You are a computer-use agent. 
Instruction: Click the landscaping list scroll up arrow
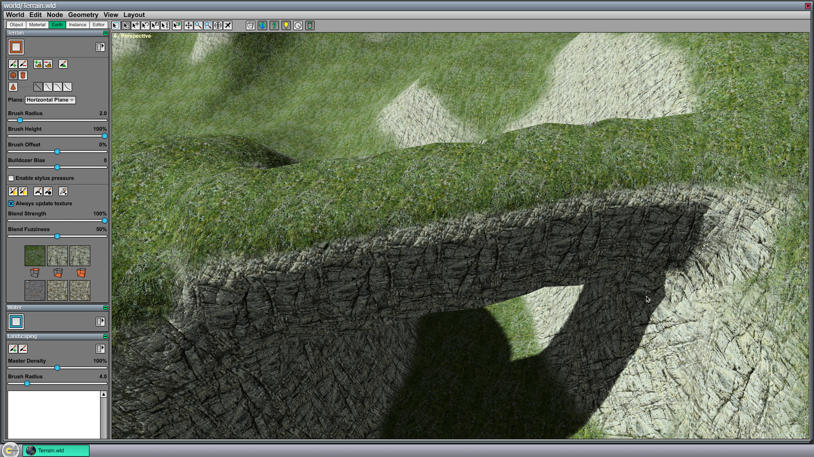point(103,394)
